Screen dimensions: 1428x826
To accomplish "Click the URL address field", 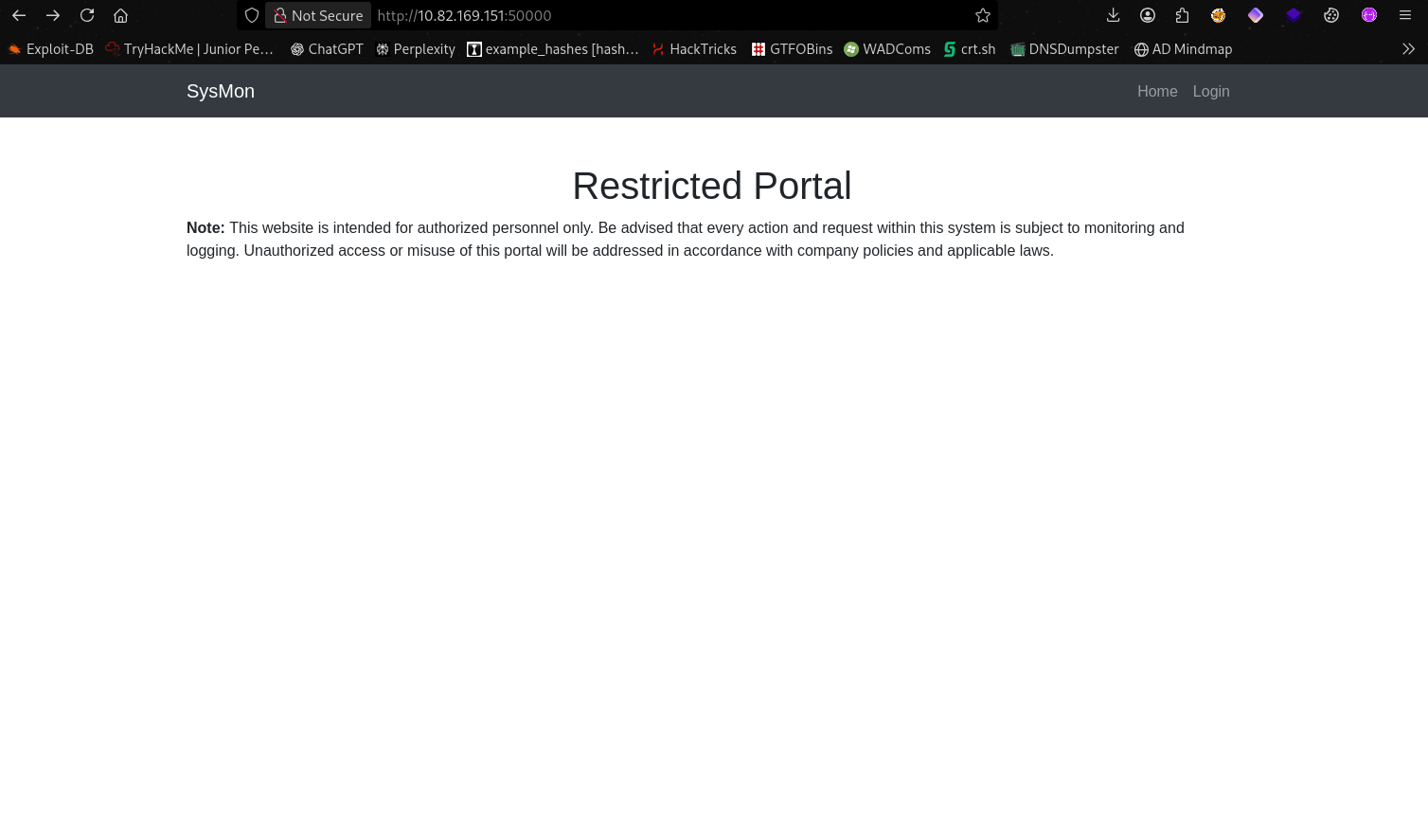I will click(x=663, y=15).
